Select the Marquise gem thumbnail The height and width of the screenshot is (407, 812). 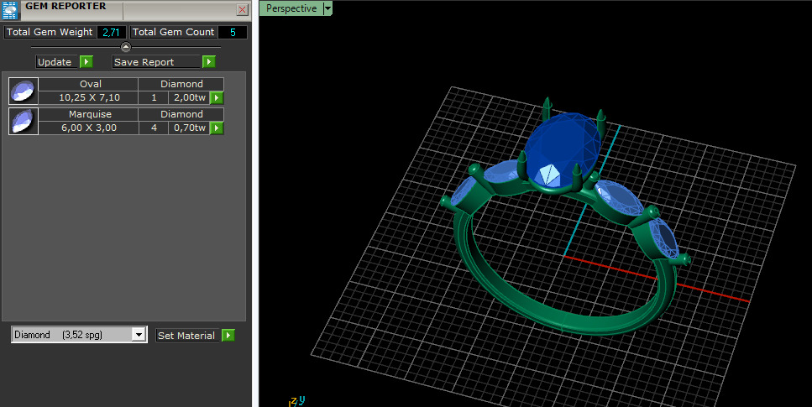(24, 121)
